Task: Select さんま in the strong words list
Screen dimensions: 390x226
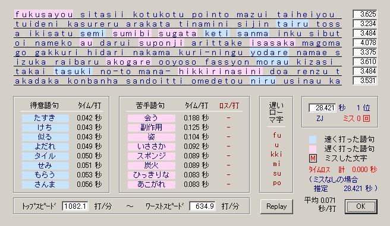Action: (x=45, y=184)
